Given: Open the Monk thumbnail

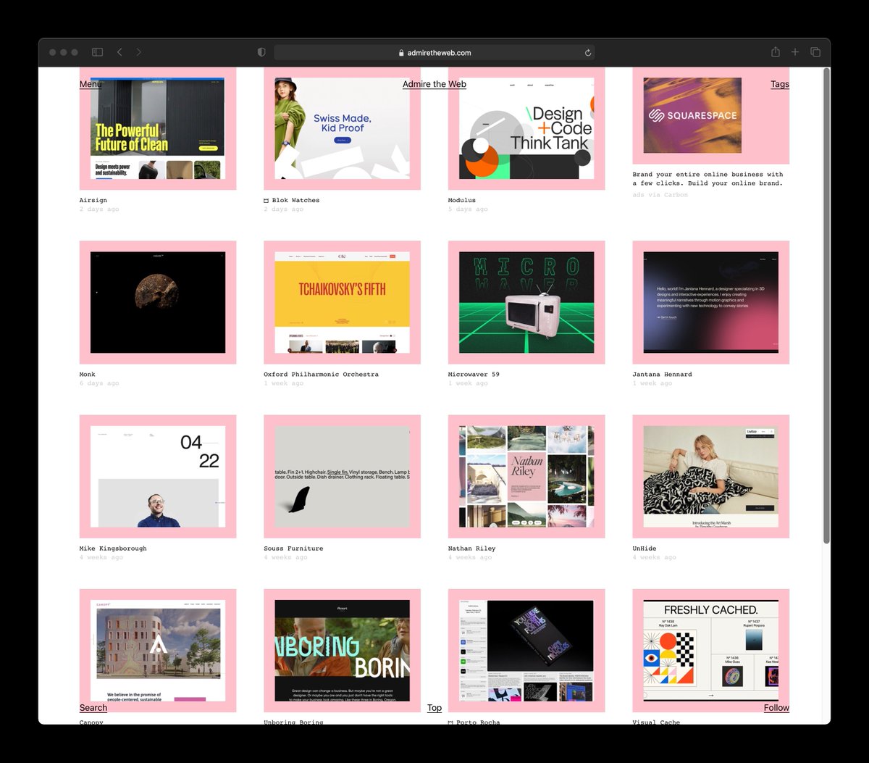Looking at the screenshot, I should click(158, 302).
